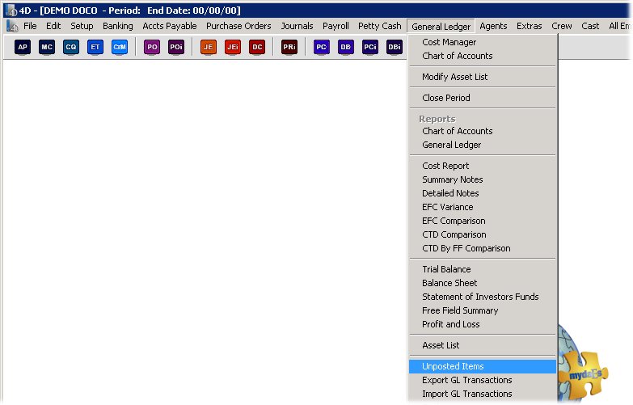Choose the top Chart of Accounts entry
Viewport: 633px width, 405px height.
[483, 56]
